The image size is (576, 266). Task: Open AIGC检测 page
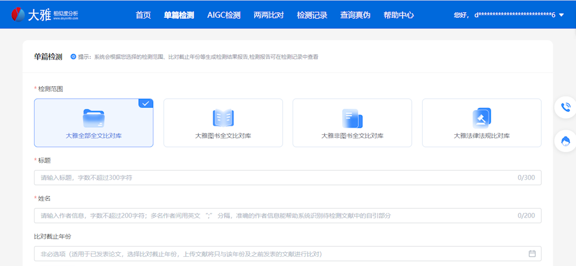(x=223, y=16)
